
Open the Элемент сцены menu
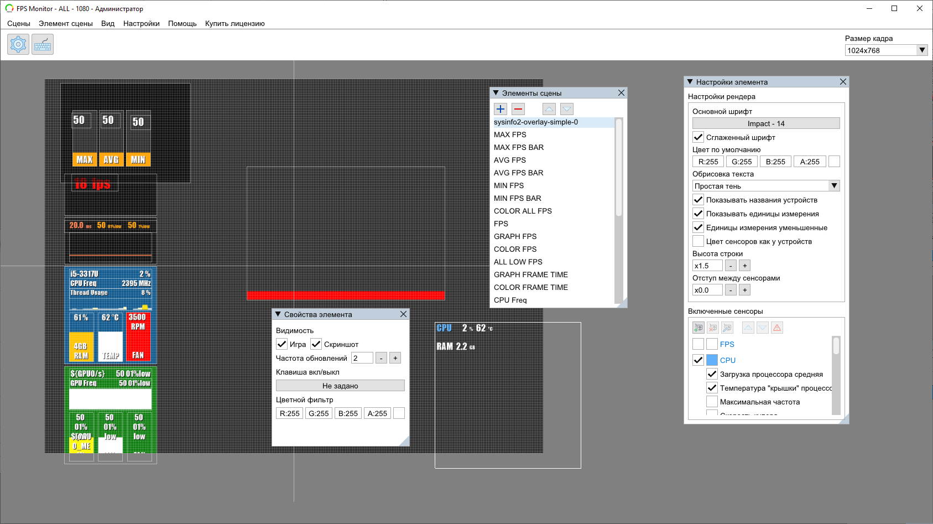pos(65,23)
